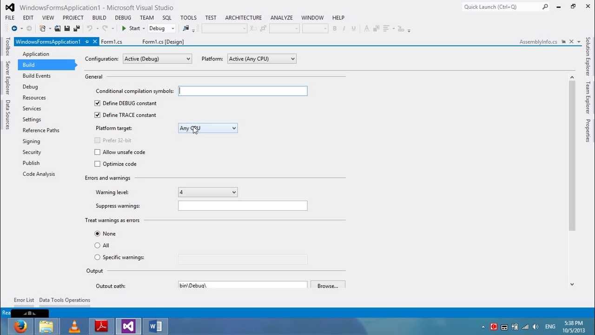This screenshot has height=335, width=595.
Task: Select Specific warnings radio button
Action: [97, 257]
